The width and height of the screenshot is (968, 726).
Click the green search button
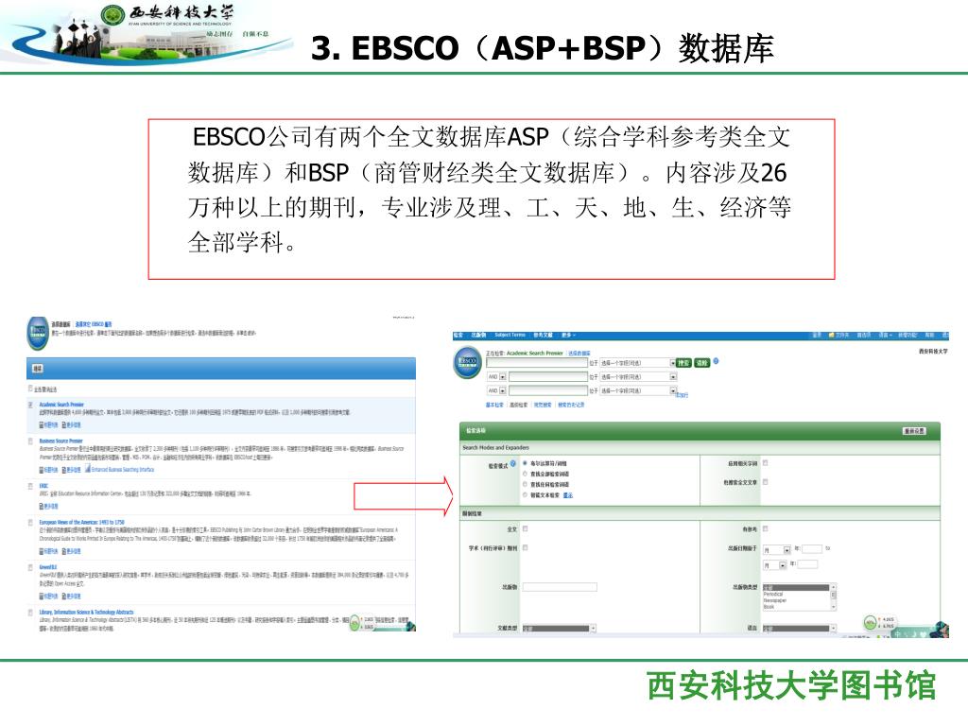683,362
